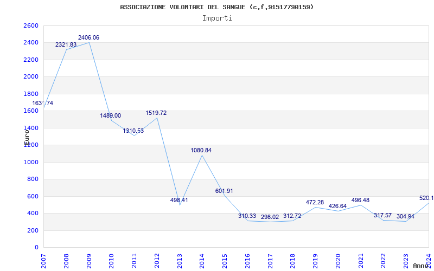Click the 800 y-axis tick label
The width and height of the screenshot is (434, 271).
click(33, 179)
